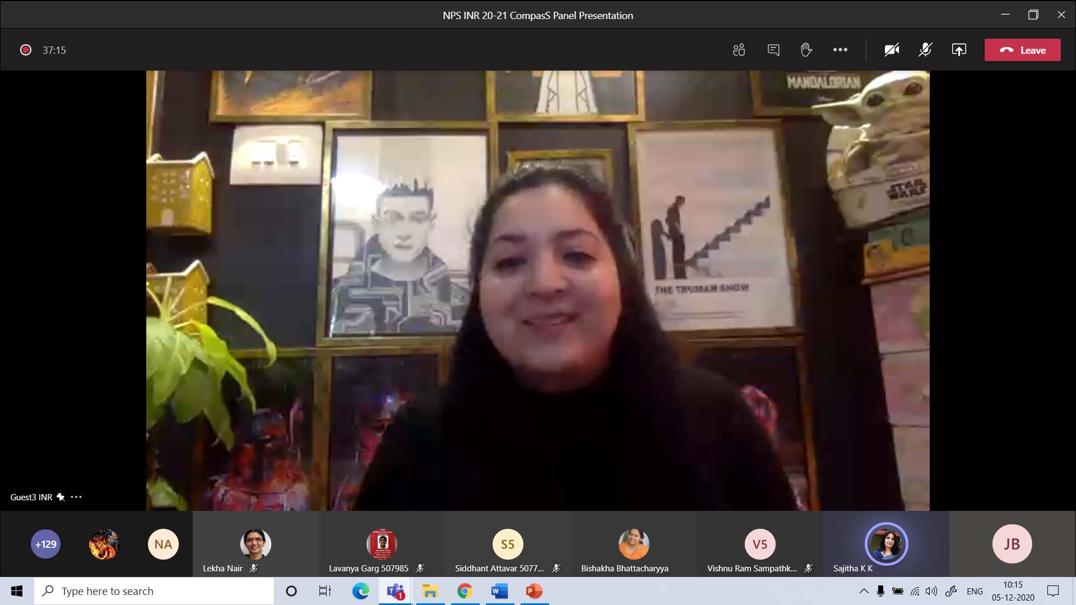
Task: Click the red recording indicator
Action: [x=26, y=50]
